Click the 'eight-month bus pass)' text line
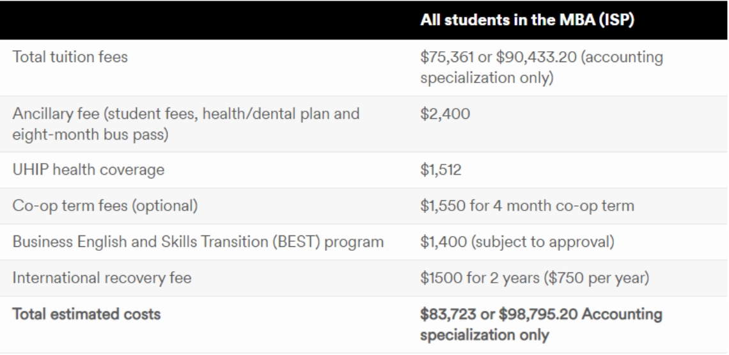 91,134
